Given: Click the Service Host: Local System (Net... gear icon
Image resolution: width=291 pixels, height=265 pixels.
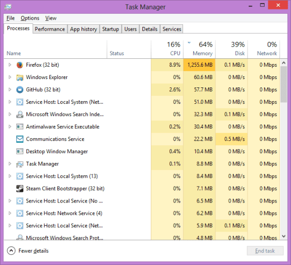Looking at the screenshot, I should point(20,102).
